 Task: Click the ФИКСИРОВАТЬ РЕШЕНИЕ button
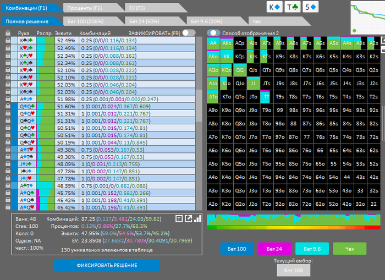click(x=107, y=265)
